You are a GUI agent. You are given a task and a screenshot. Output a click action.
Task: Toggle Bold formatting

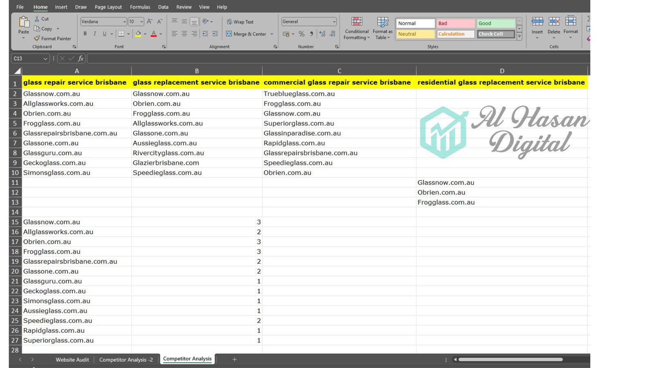coord(85,34)
